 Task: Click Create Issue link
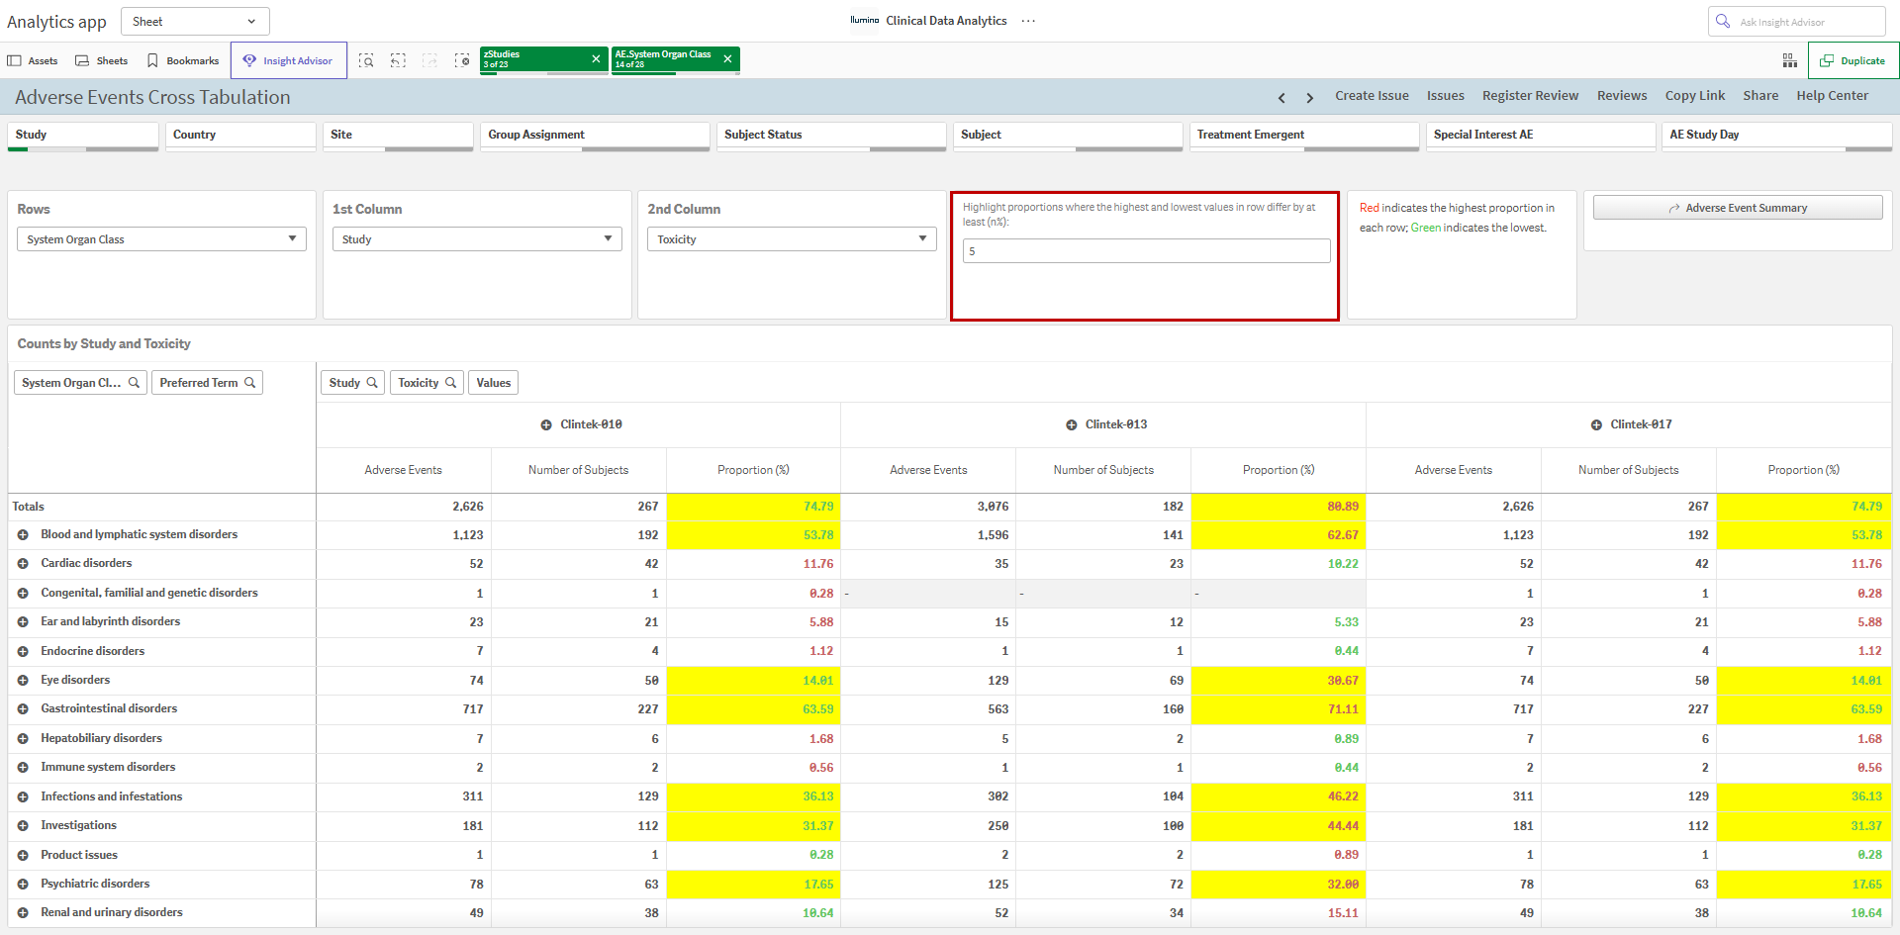(x=1372, y=96)
